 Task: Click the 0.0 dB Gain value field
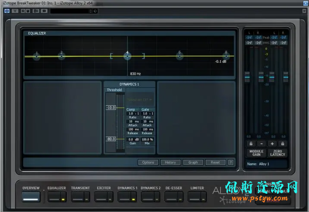[x=133, y=139]
